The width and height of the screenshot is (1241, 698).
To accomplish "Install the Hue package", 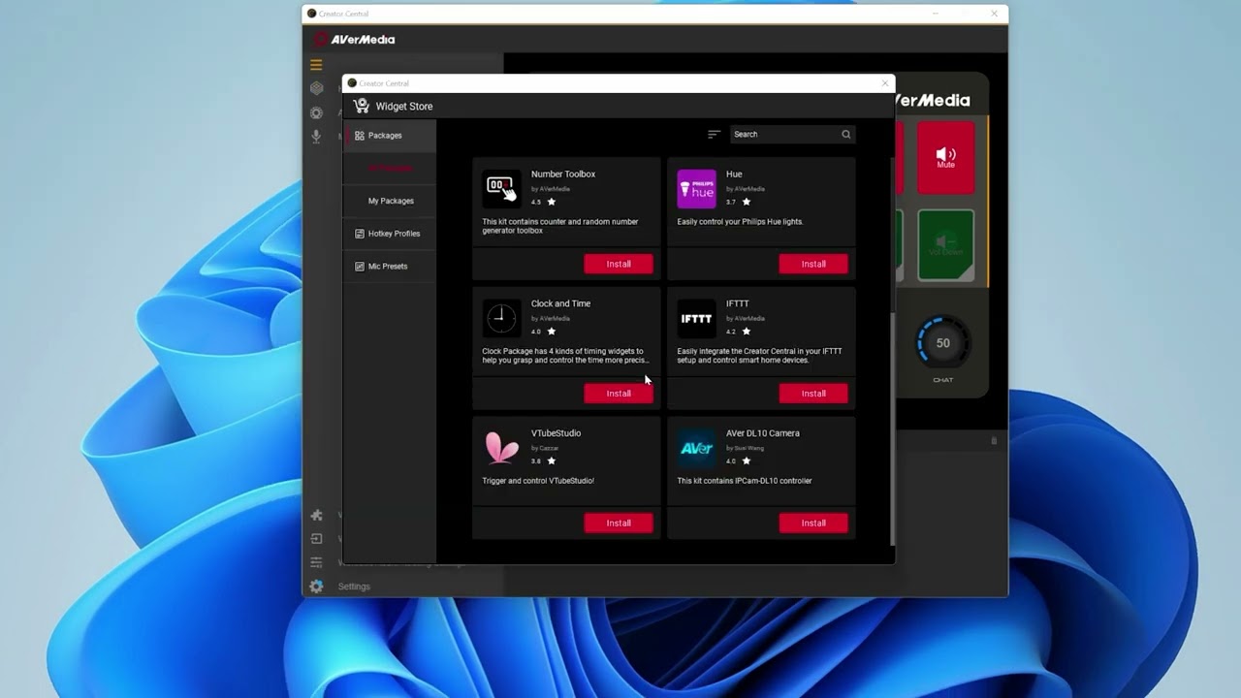I will 813,264.
